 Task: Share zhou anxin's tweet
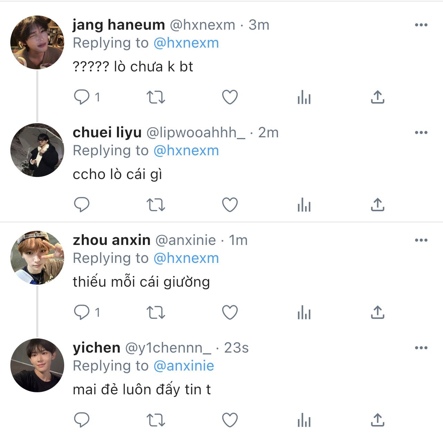point(377,313)
